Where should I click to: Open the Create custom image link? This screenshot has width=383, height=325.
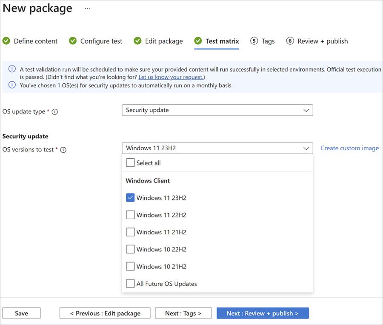349,148
